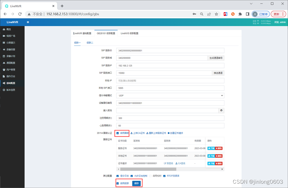Focus the SIP 服务ID input field

pyautogui.click(x=170, y=51)
